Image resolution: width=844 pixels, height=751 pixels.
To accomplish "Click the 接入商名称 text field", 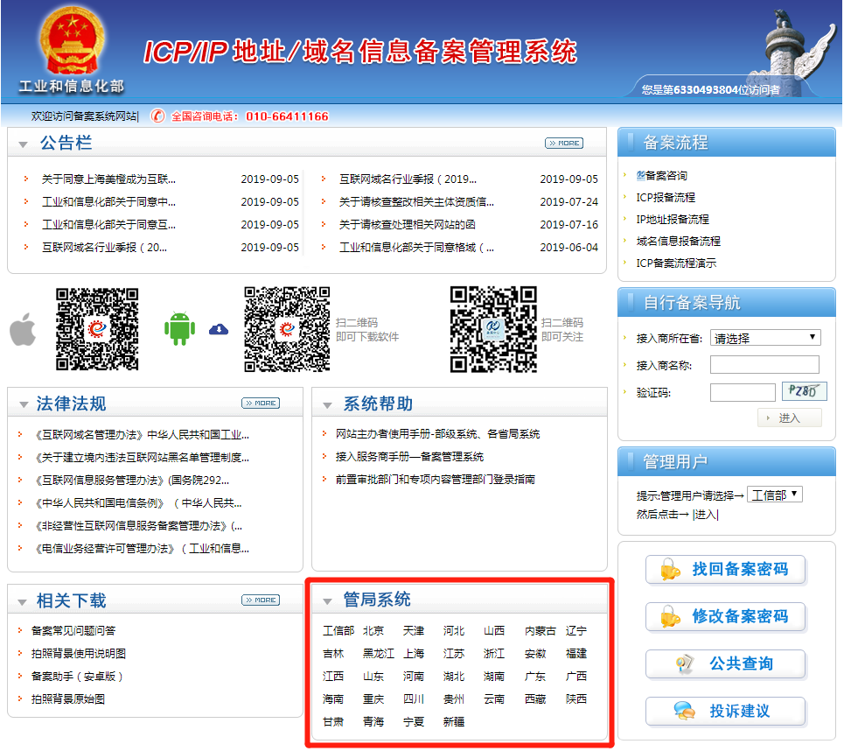I will [x=764, y=365].
